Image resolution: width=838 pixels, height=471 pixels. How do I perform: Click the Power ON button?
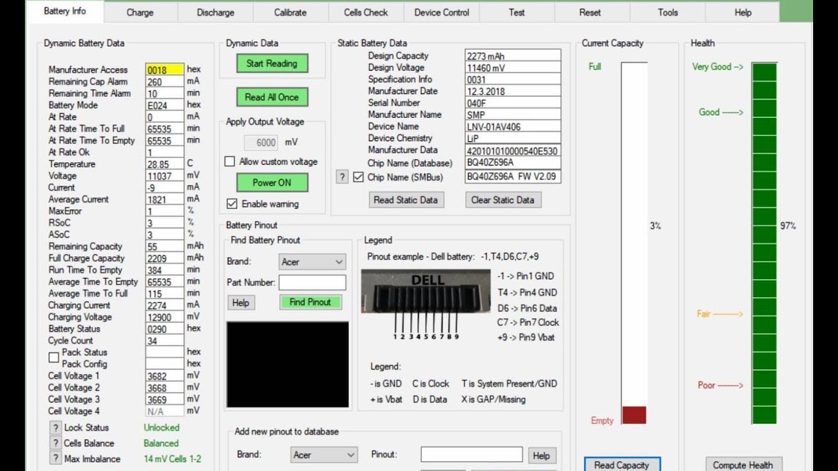click(272, 183)
